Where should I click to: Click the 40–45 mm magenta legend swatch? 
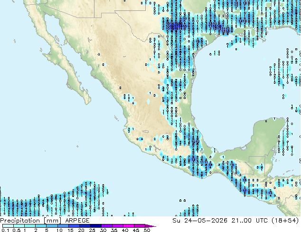[x=129, y=226]
